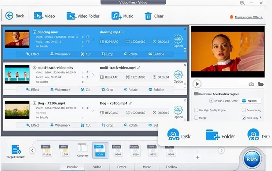The image size is (272, 171).
Task: Open codec Option for Dog - 73106.mp4
Action: [x=178, y=112]
